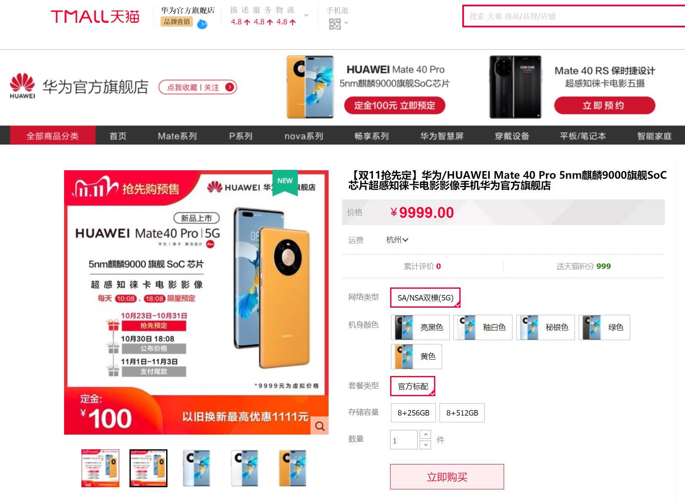Choose SA/NSA双模(5G) network type
Screen dimensions: 685x502
coord(425,298)
